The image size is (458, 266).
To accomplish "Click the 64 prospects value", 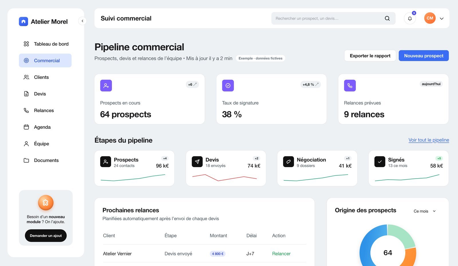I will coord(126,114).
